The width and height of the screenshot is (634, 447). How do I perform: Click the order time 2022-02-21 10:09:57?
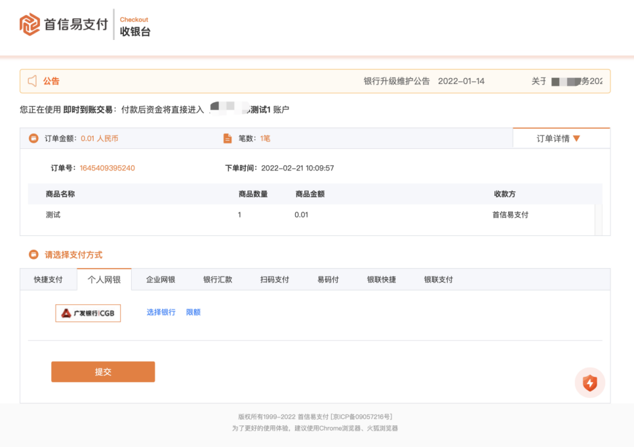click(298, 168)
